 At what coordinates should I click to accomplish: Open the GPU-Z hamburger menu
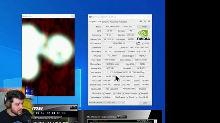(x=149, y=21)
